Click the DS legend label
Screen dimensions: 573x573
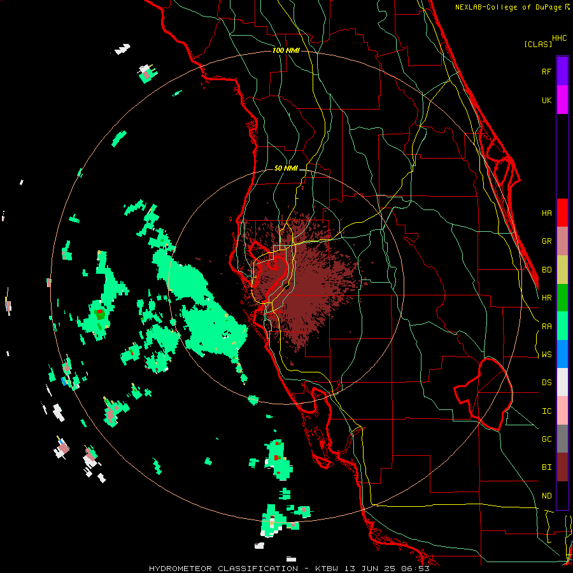point(546,383)
